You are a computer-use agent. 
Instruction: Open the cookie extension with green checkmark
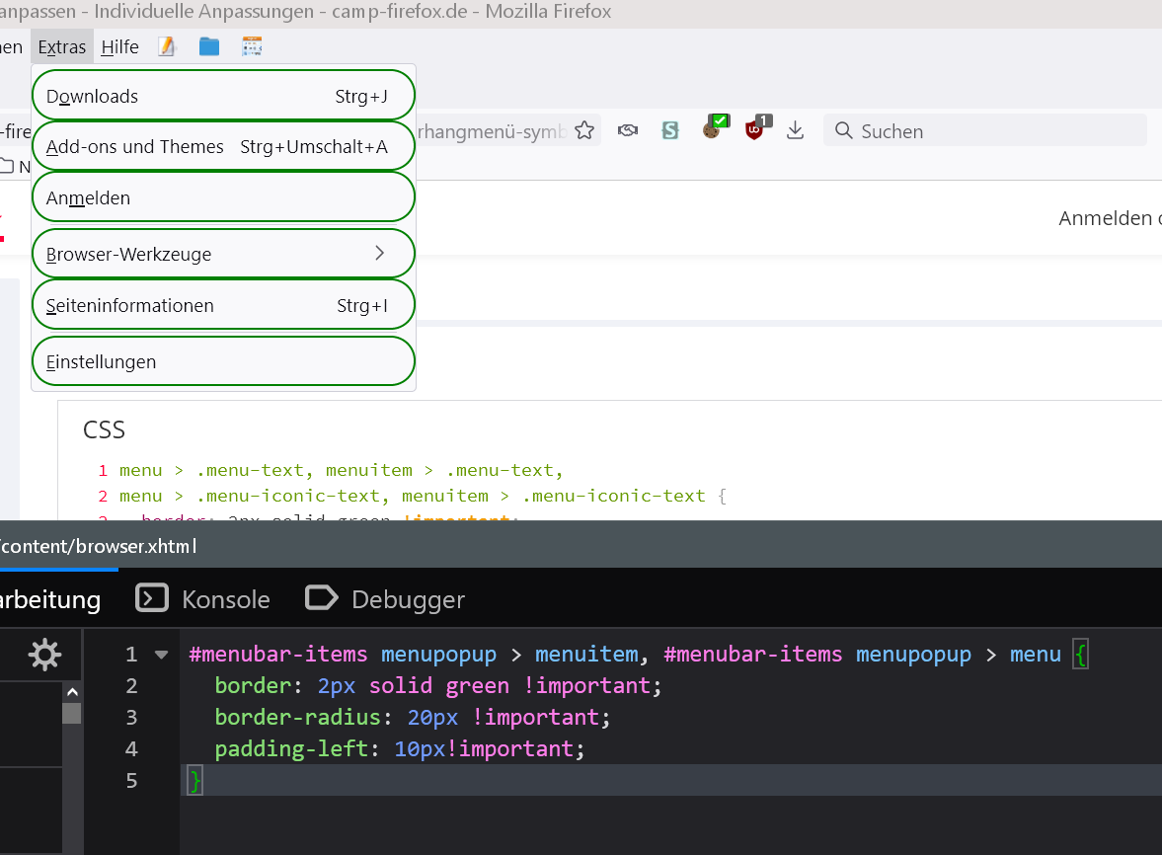(x=713, y=128)
